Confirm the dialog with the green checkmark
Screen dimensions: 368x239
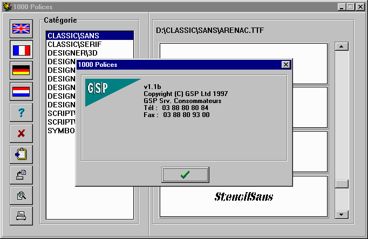coord(185,175)
